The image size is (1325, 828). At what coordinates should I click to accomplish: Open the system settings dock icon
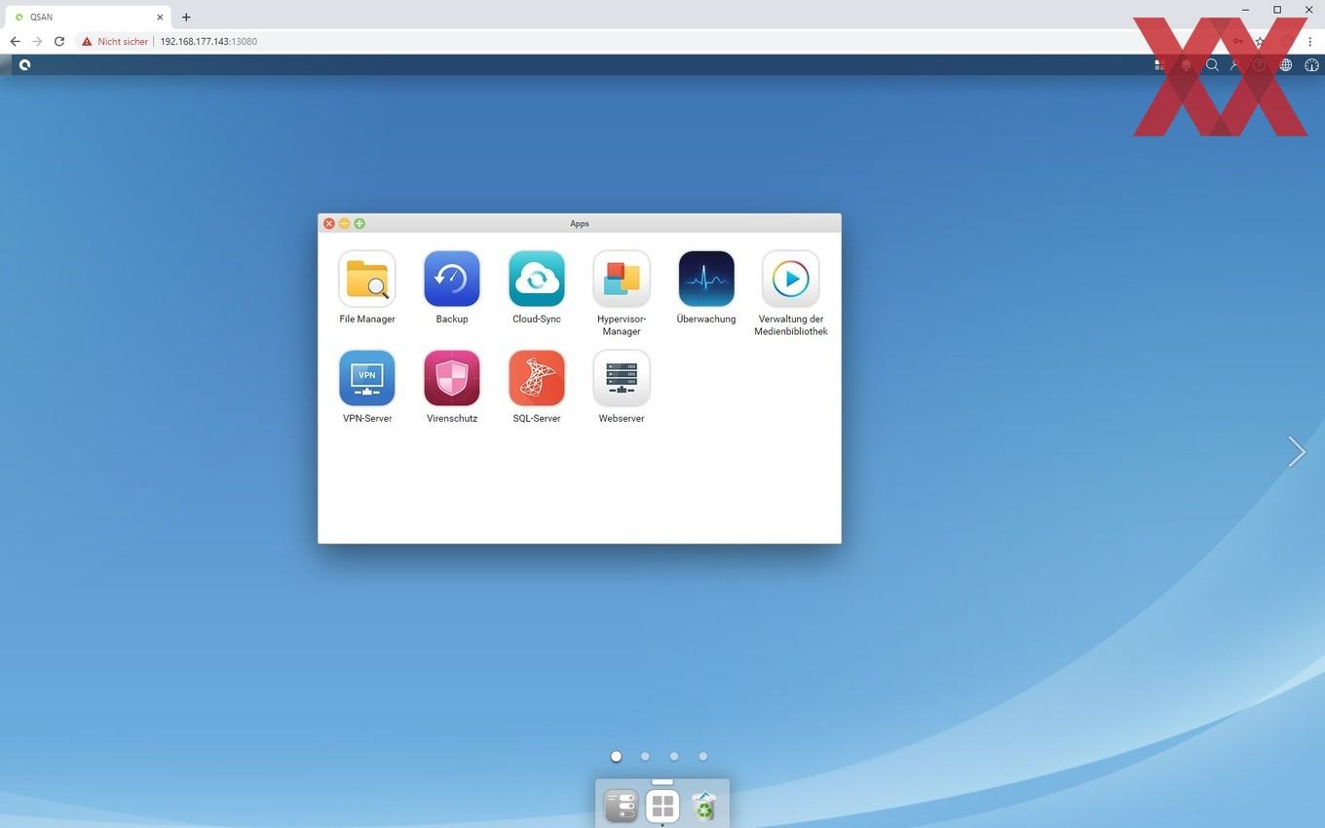coord(621,807)
